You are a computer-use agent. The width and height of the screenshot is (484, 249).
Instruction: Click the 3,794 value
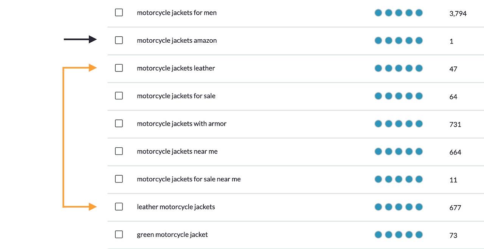(458, 14)
